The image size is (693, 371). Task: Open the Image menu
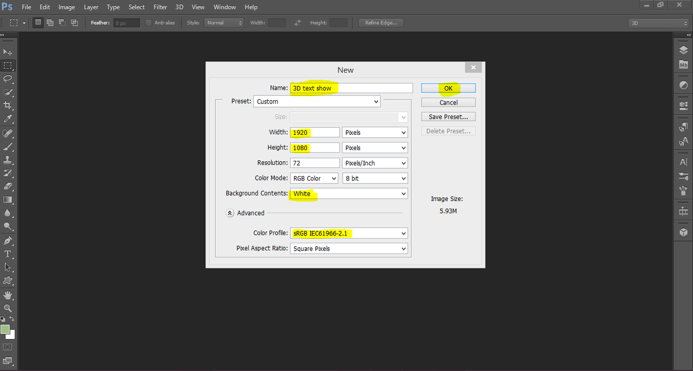(x=67, y=7)
